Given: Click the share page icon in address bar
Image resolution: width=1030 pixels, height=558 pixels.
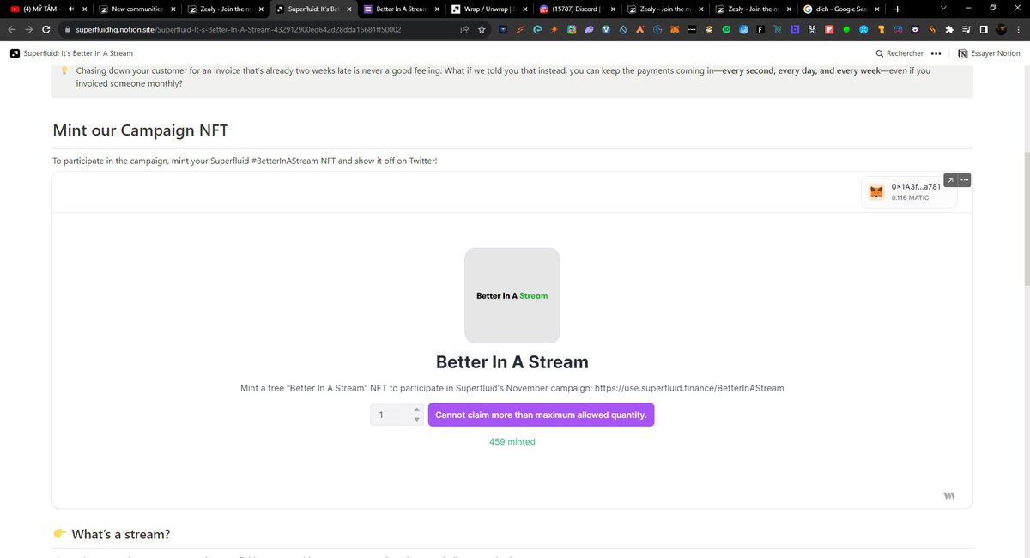Looking at the screenshot, I should 464,29.
